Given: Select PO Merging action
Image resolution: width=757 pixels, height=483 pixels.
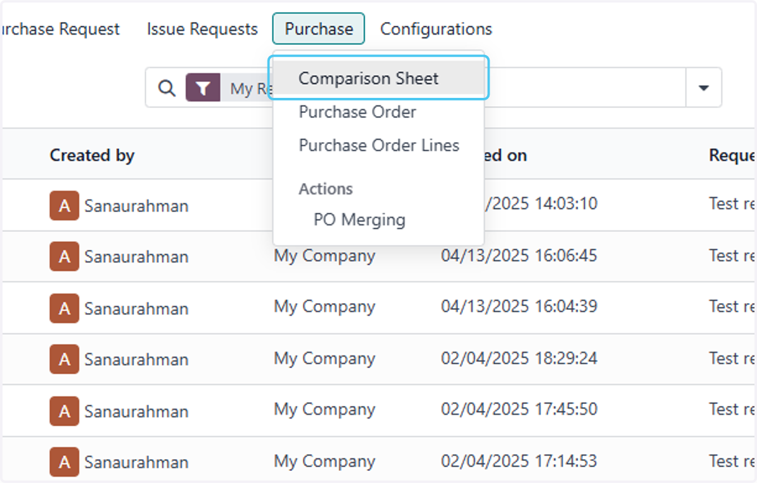Looking at the screenshot, I should click(360, 220).
